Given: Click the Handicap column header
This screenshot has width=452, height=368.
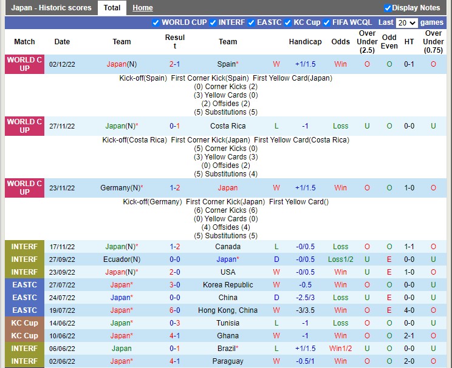Looking at the screenshot, I should coord(305,42).
